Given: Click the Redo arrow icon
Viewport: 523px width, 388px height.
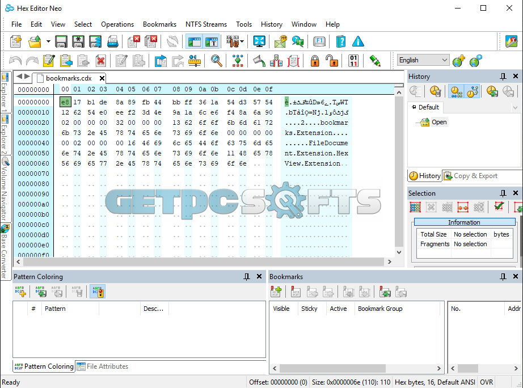Looking at the screenshot, I should tap(32, 61).
